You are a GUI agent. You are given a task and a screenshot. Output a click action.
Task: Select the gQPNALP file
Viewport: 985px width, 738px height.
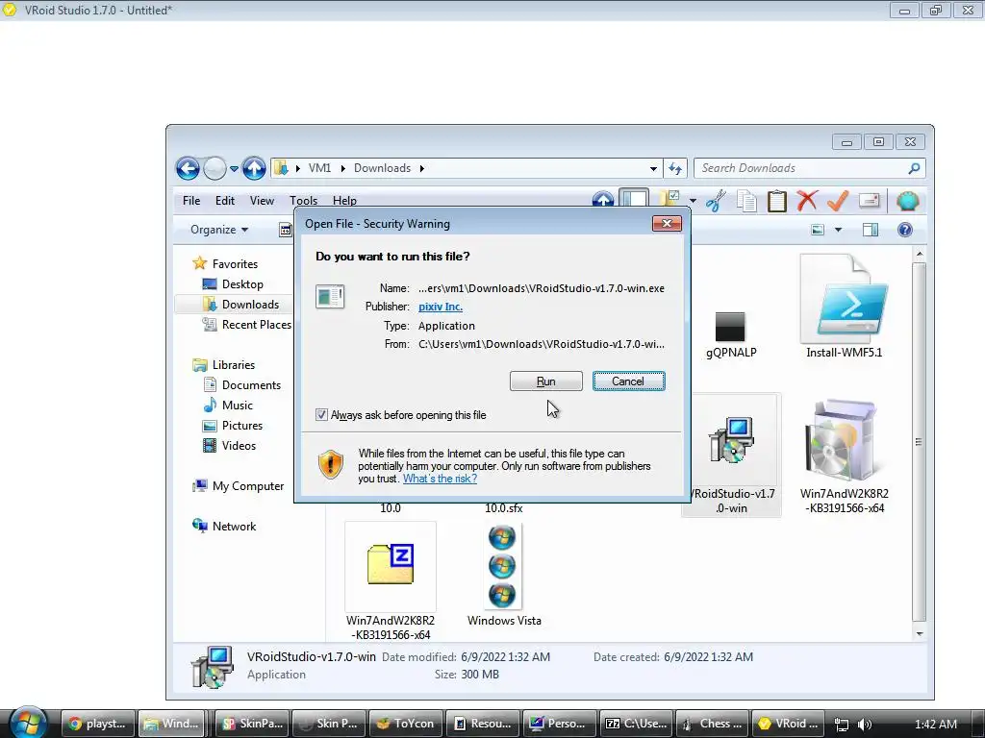point(731,334)
